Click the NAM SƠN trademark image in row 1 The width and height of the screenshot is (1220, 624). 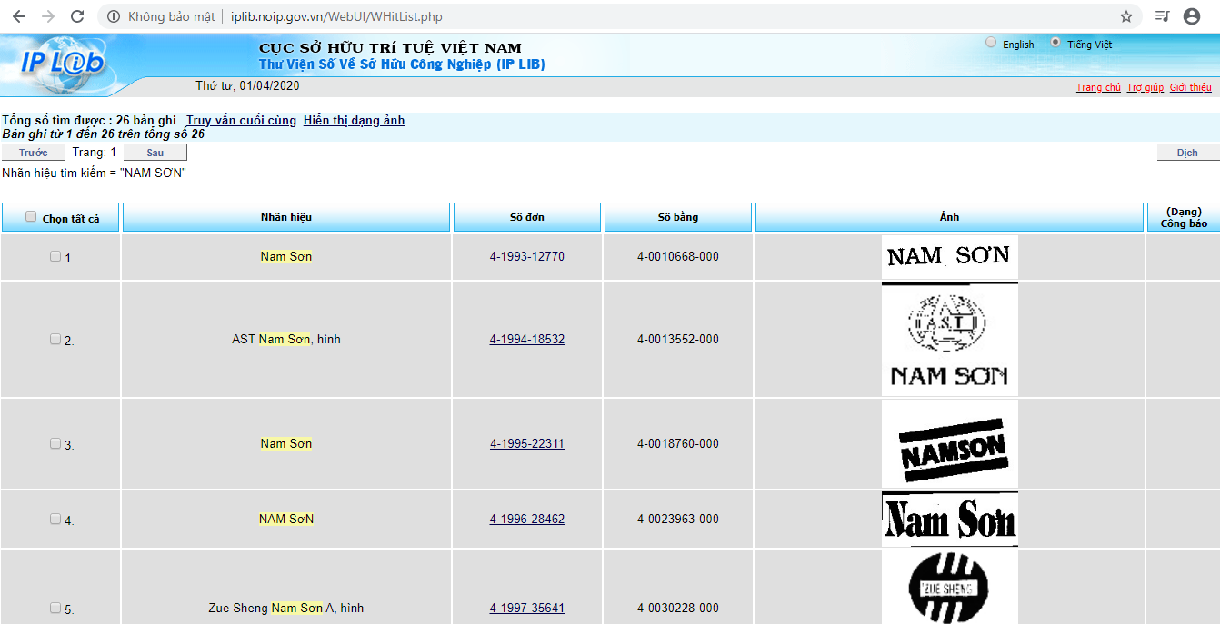point(950,257)
